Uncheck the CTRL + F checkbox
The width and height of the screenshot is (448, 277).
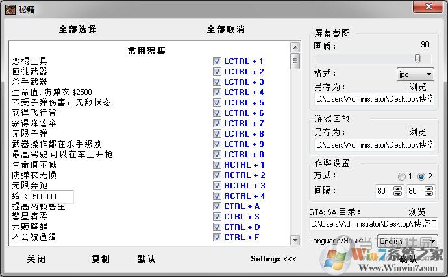pyautogui.click(x=217, y=237)
